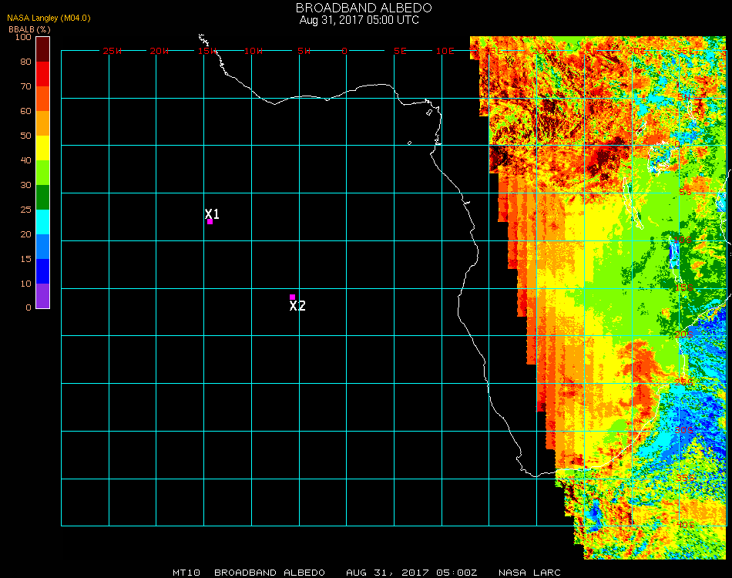Click the legend value '80'
Screen dimensions: 732x578
point(25,62)
